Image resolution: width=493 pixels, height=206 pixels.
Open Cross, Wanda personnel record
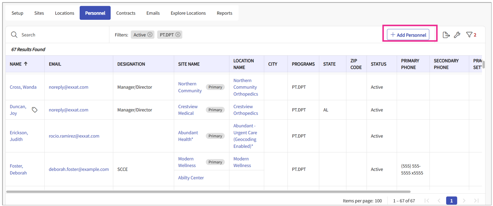click(23, 87)
